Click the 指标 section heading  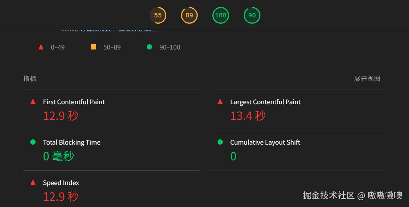30,79
